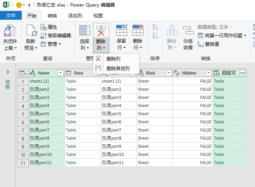Click the Data column table type icon
Viewport: 255px width, 187px height.
coord(68,73)
